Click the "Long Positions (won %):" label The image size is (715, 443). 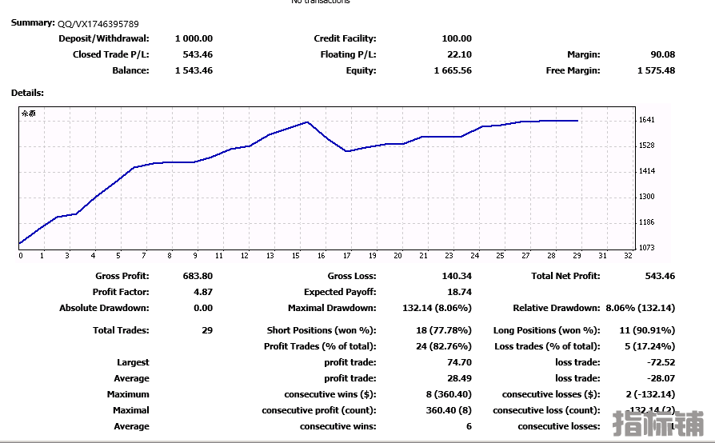tap(547, 330)
